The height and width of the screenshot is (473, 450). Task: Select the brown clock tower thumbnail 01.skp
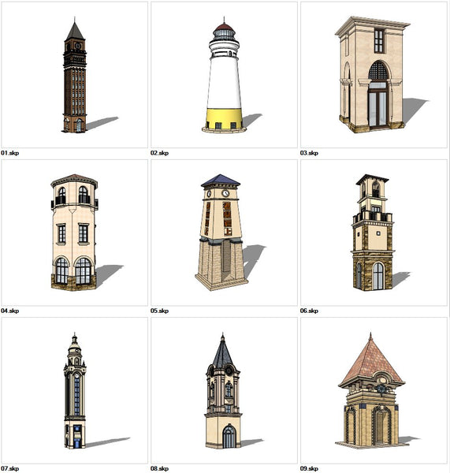click(75, 75)
